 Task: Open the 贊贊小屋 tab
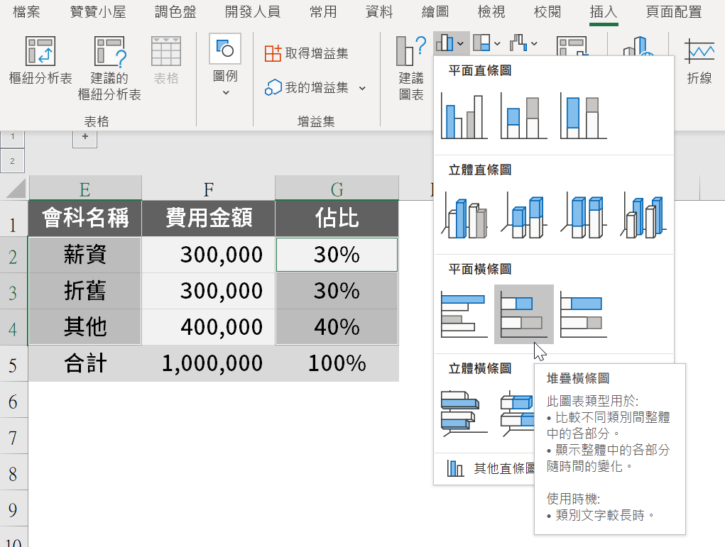[98, 11]
